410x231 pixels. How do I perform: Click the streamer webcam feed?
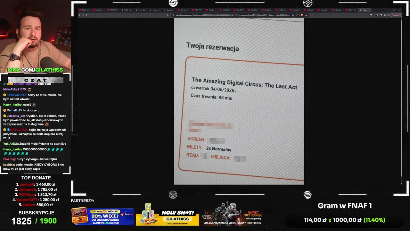pos(35,36)
